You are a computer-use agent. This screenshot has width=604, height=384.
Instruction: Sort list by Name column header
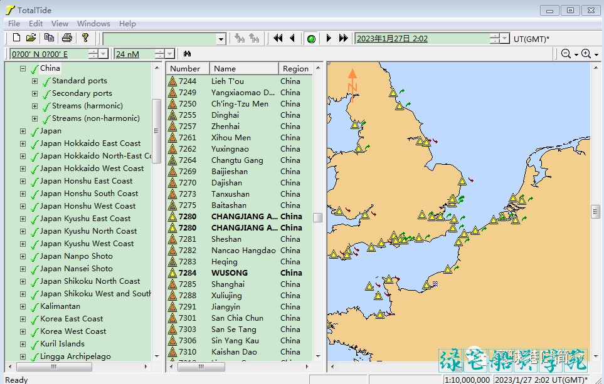[244, 68]
